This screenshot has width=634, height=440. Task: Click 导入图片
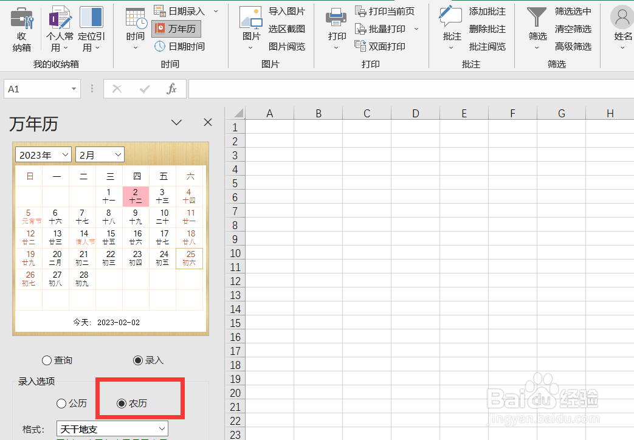(287, 12)
